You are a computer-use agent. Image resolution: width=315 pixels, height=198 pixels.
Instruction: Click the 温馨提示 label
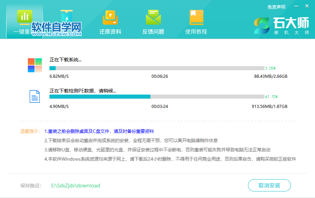click(x=30, y=131)
